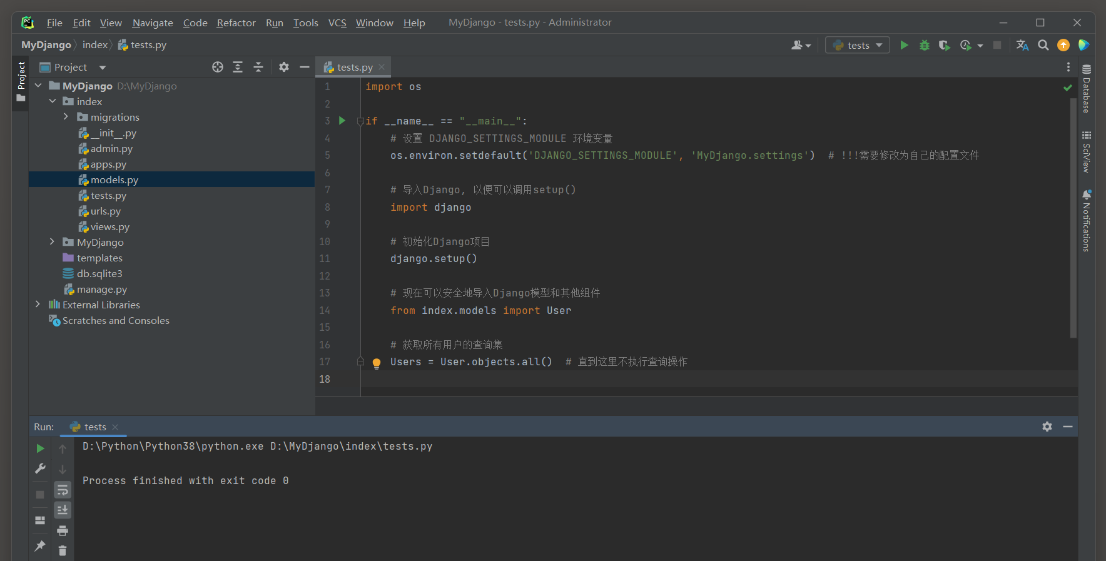Fold the if __name__ code block
The width and height of the screenshot is (1106, 561).
point(360,121)
